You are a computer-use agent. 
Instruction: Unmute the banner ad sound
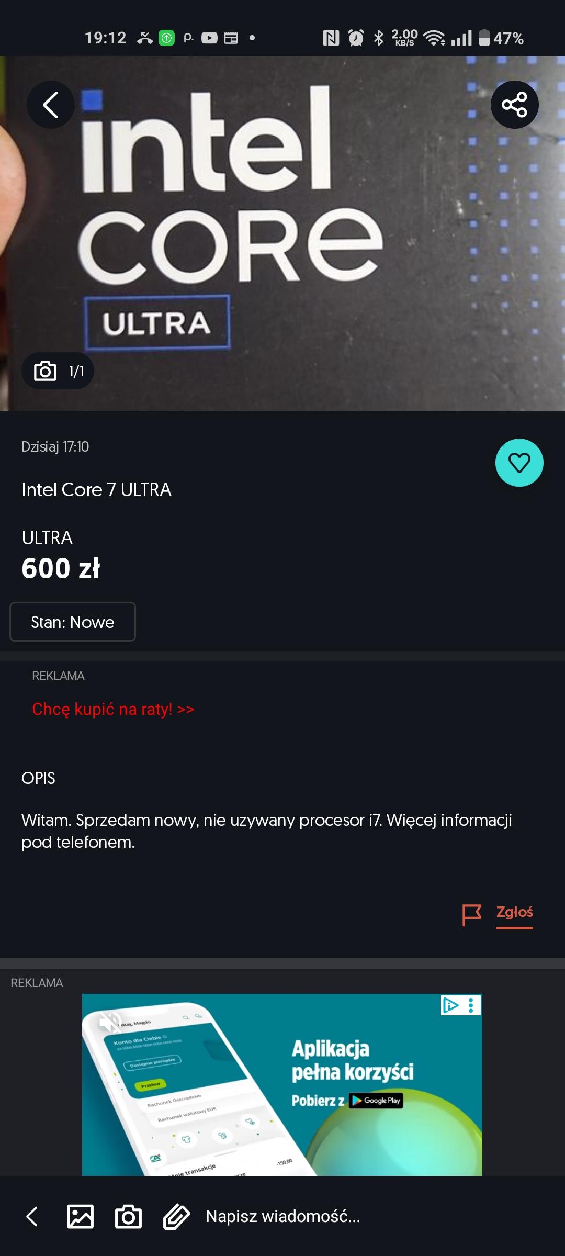click(109, 1021)
